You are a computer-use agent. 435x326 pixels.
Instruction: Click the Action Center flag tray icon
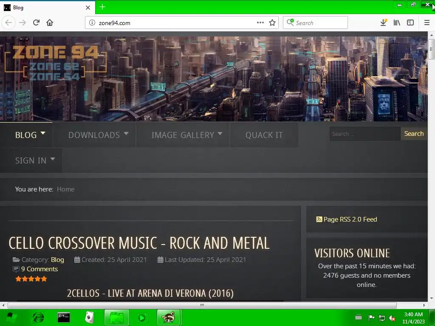click(371, 318)
